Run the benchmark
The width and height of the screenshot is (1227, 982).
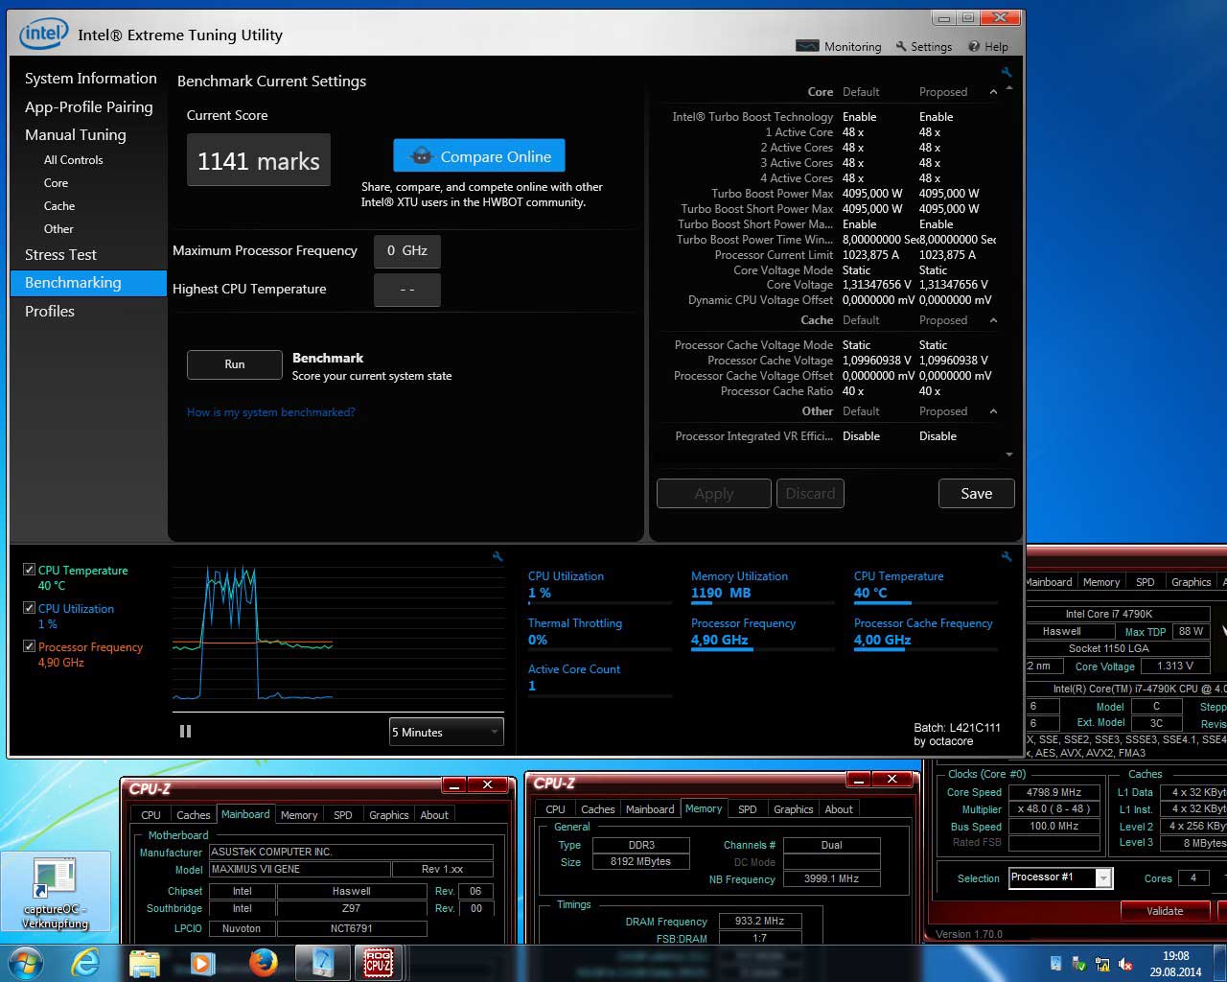coord(235,364)
